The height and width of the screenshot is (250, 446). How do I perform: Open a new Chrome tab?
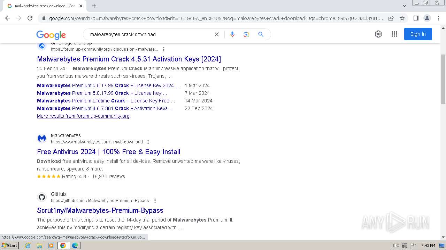(94, 6)
